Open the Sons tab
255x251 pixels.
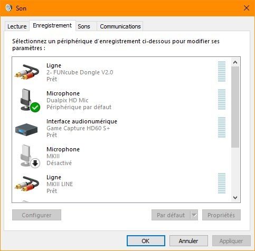84,26
